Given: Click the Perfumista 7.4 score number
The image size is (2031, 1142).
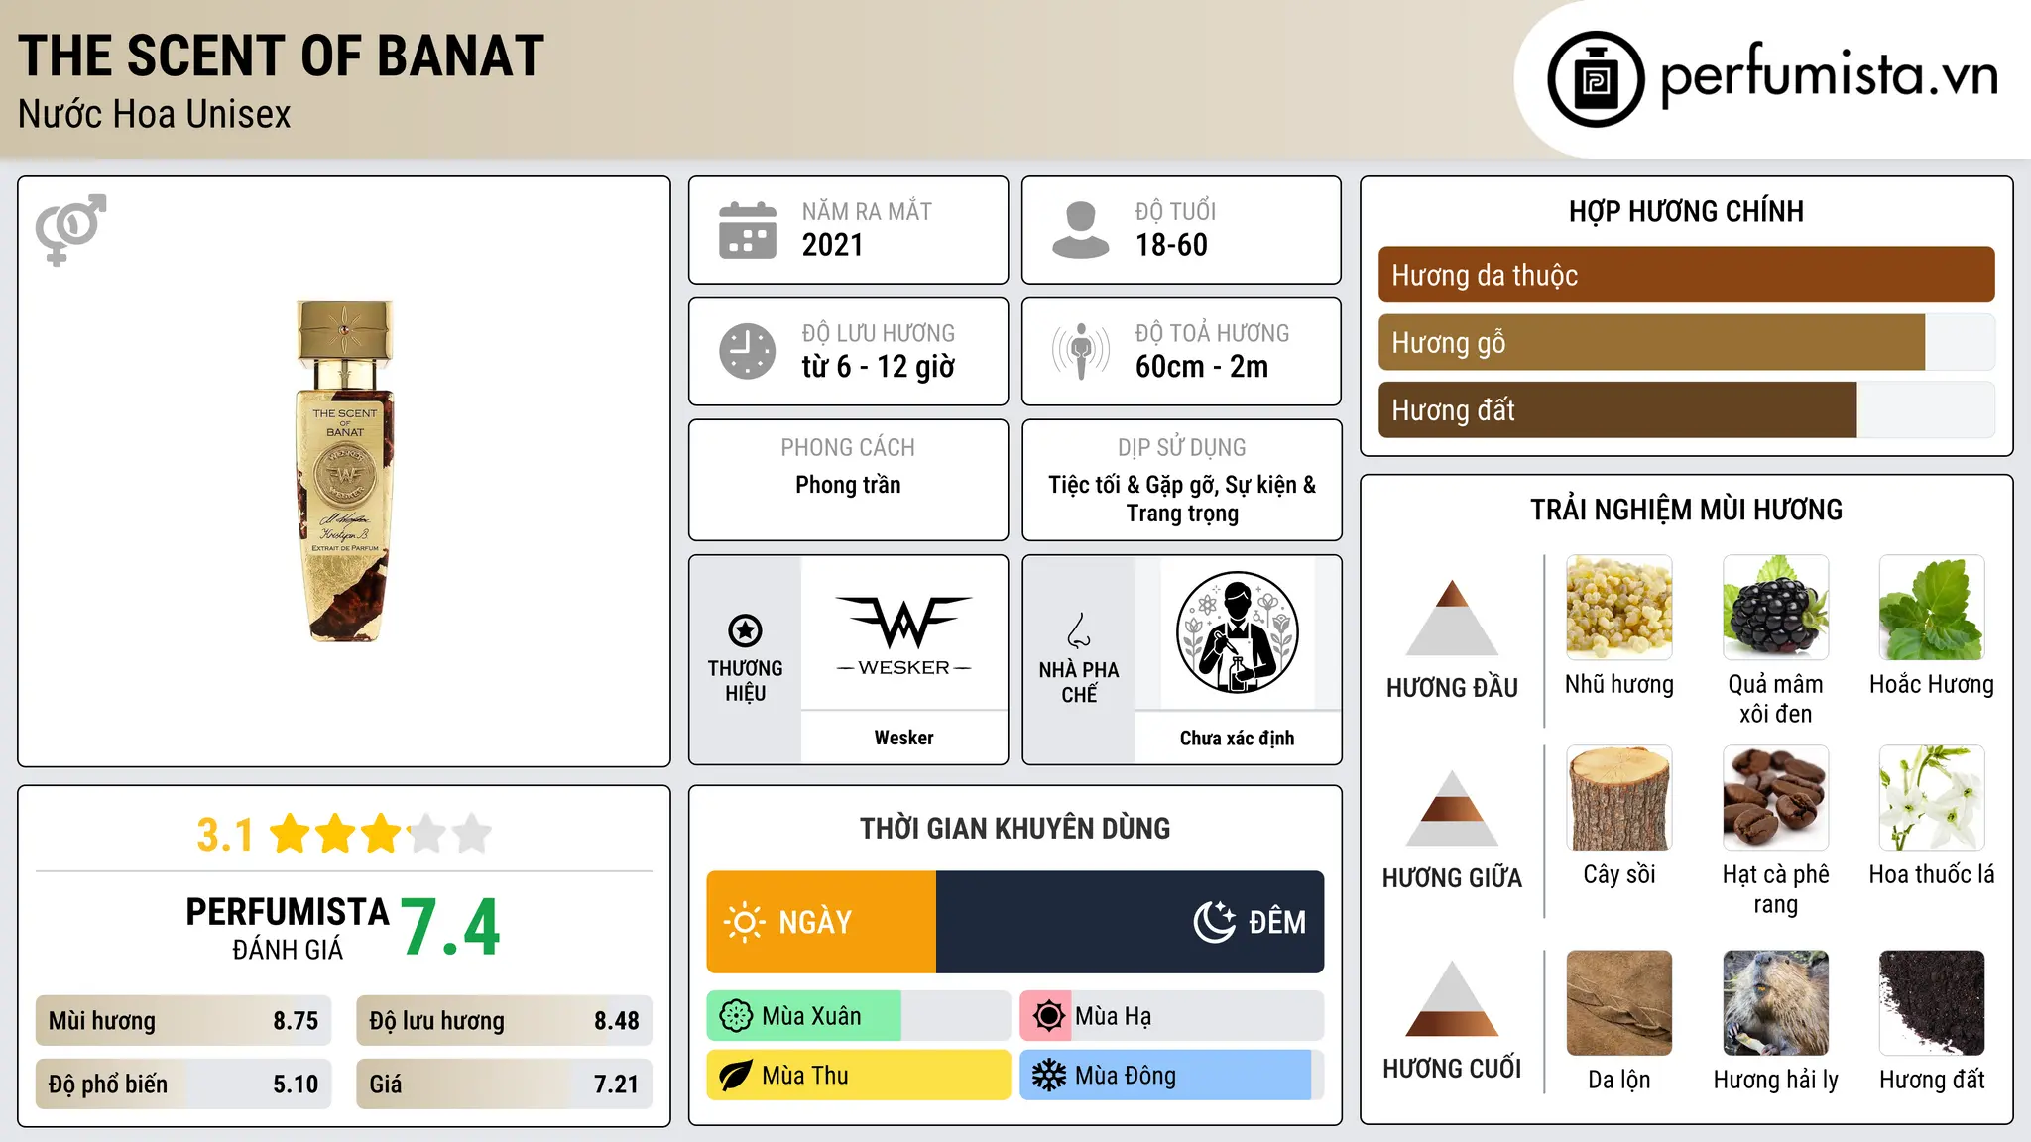Looking at the screenshot, I should coord(450,928).
